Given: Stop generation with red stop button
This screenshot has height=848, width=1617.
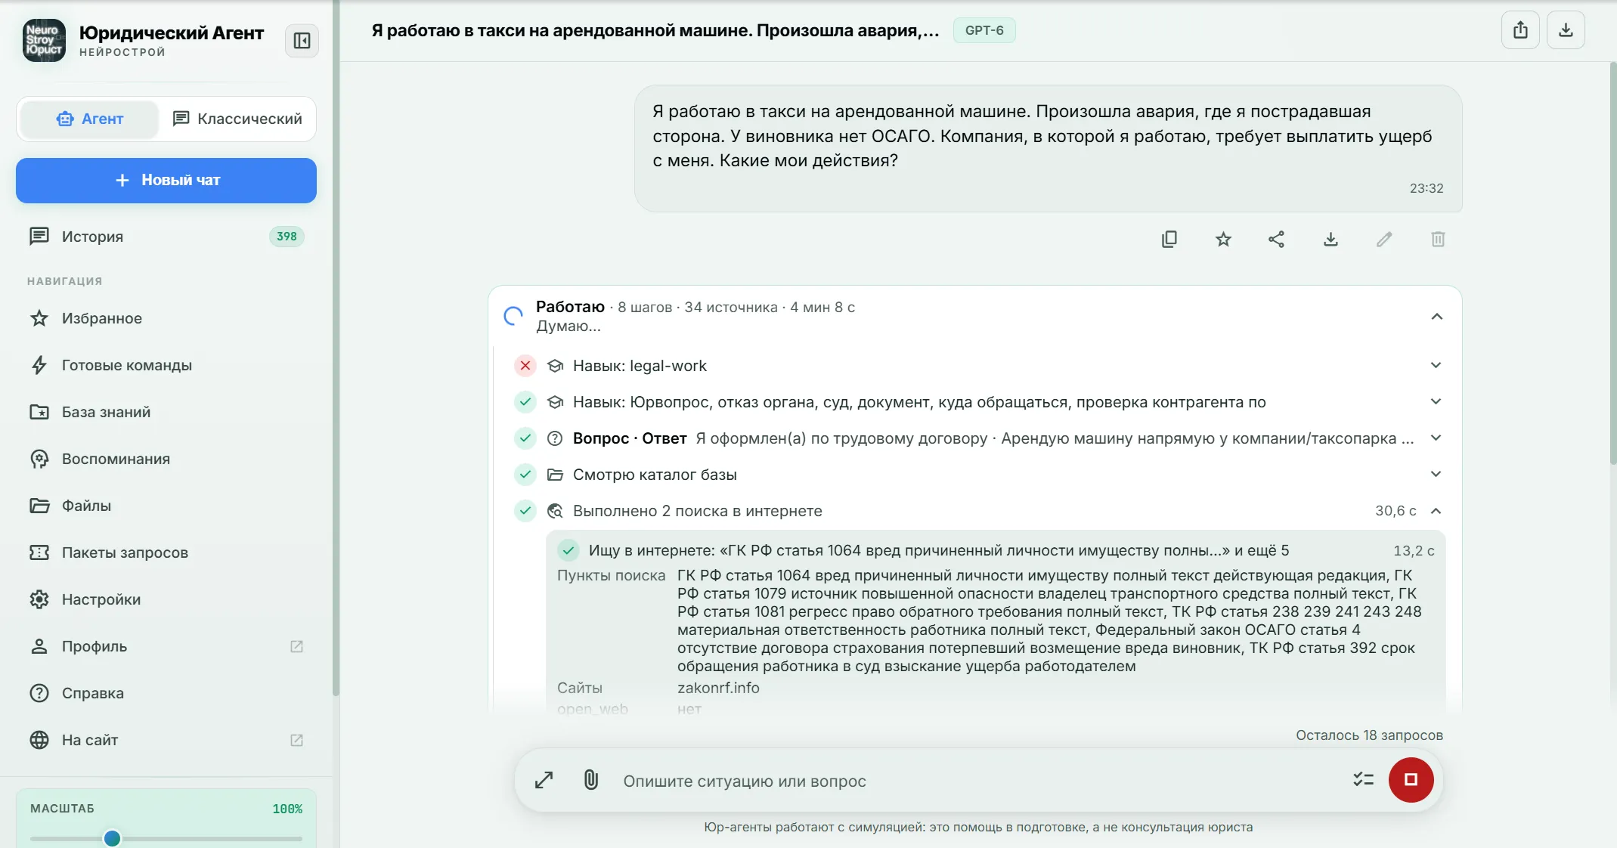Looking at the screenshot, I should pyautogui.click(x=1411, y=780).
